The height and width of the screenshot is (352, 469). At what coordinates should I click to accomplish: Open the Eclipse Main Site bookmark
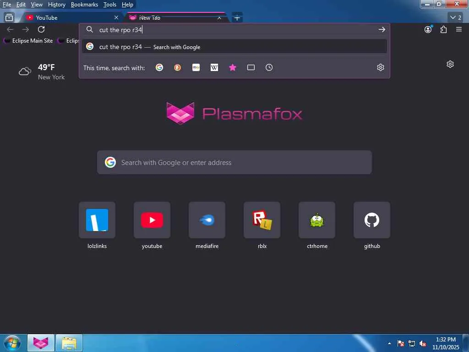click(x=28, y=41)
